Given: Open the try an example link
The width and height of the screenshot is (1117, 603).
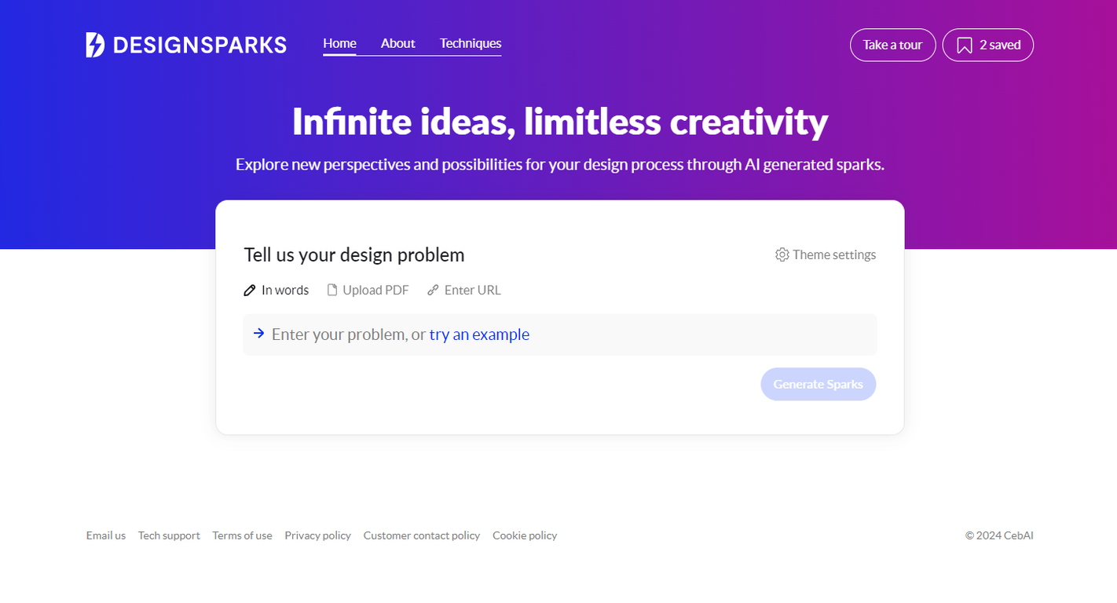Looking at the screenshot, I should (479, 334).
